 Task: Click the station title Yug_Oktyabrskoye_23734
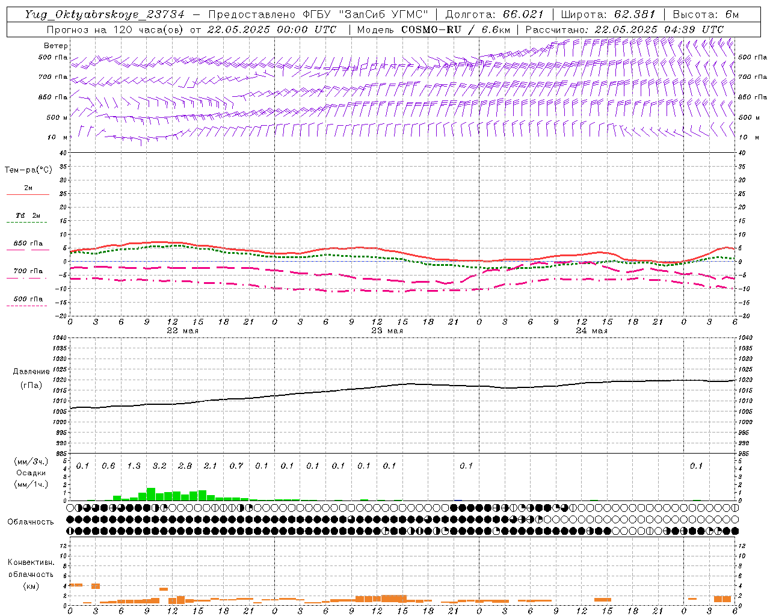coord(105,14)
